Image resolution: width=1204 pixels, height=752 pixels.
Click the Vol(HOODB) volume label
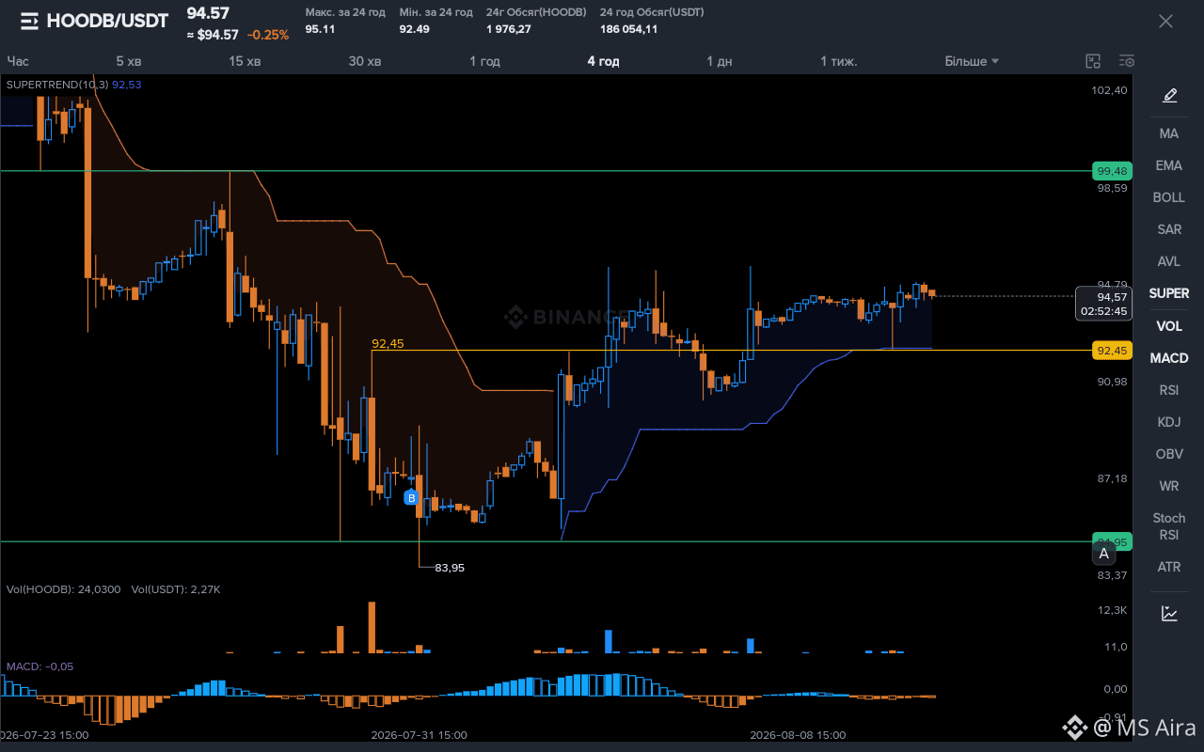64,589
